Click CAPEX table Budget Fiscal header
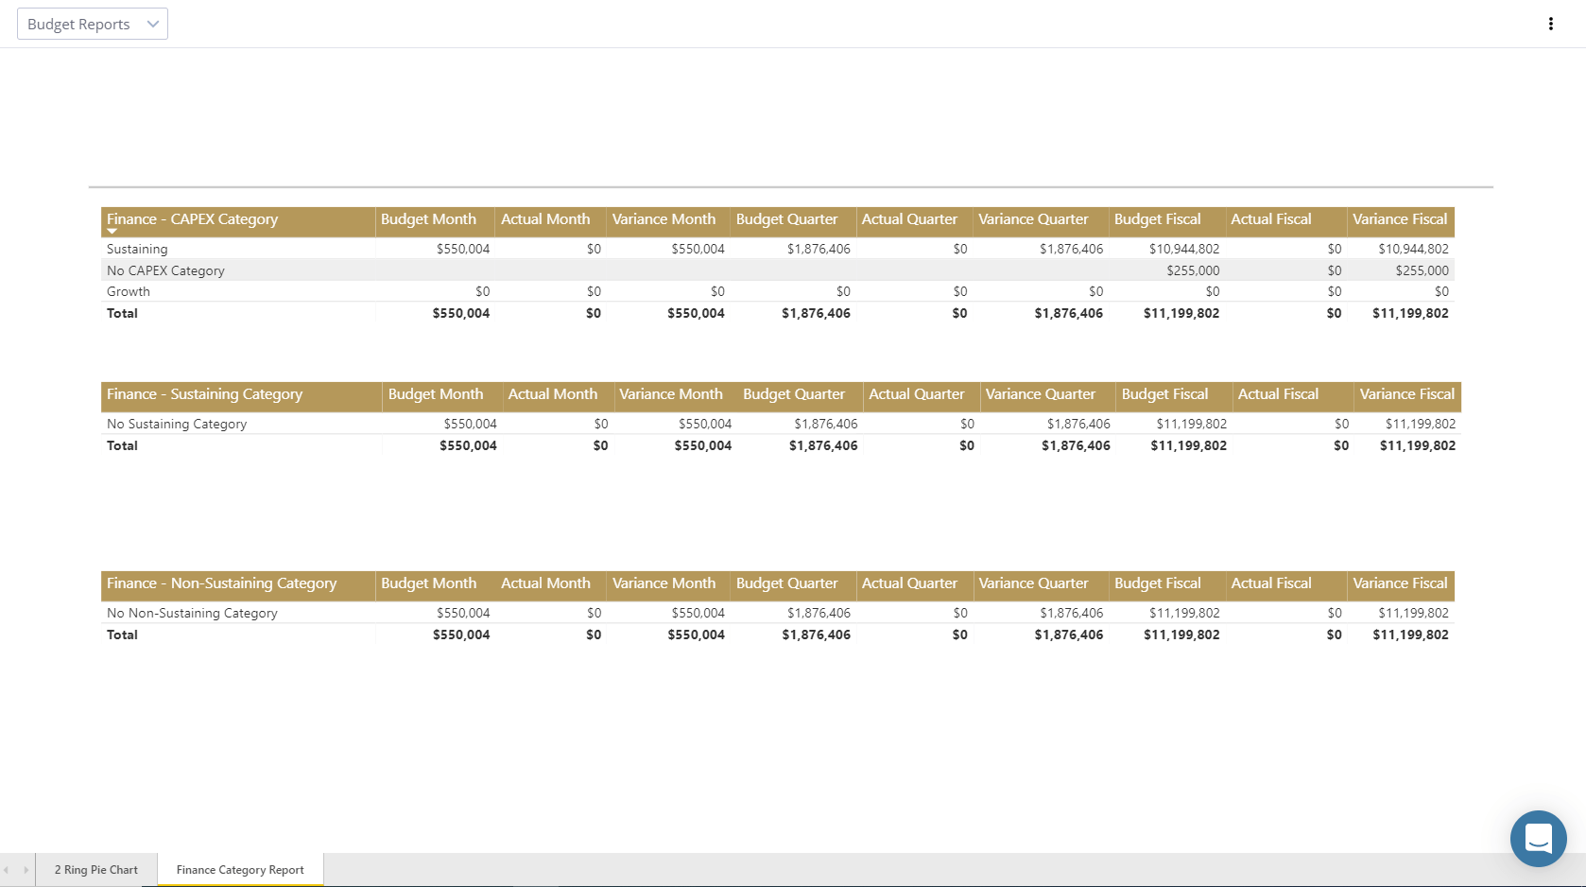 [1157, 219]
